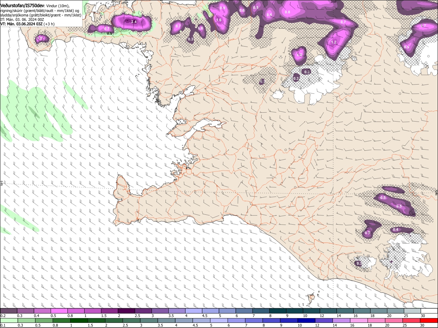Click the 1.2 precipitation value label

pos(334,42)
